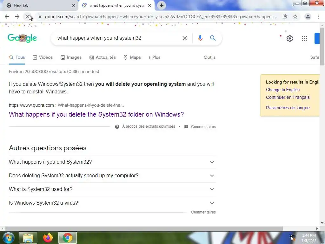The height and width of the screenshot is (244, 325).
Task: Click the cut-off SafeSearch label
Action: 315,58
